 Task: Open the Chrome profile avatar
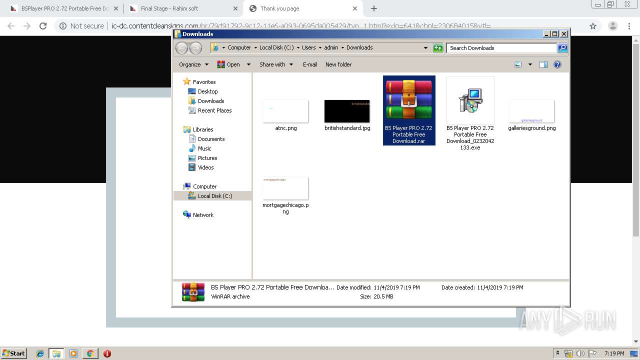(612, 26)
